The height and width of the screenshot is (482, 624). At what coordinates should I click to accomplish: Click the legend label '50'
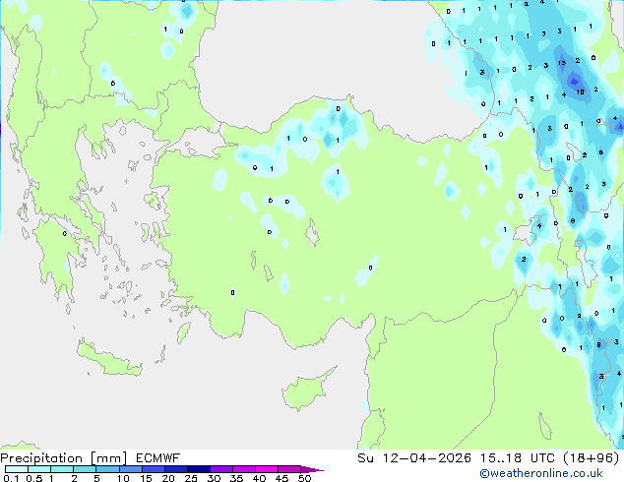[304, 478]
